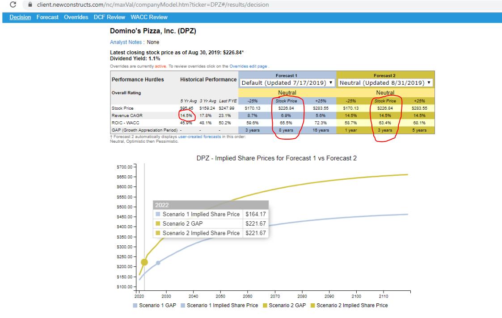502x318 pixels.
Task: Expand the Forecast 1 Default dropdown
Action: click(287, 83)
